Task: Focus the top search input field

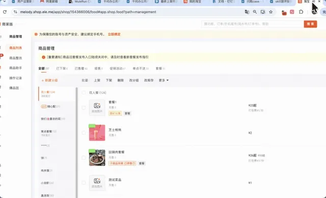Action: click(x=253, y=24)
